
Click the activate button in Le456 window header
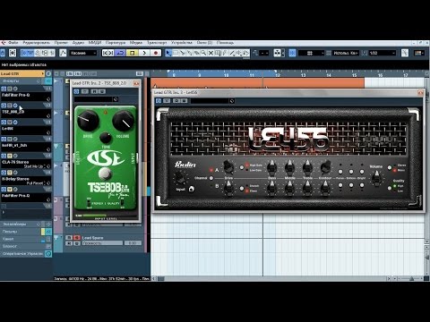[x=159, y=101]
